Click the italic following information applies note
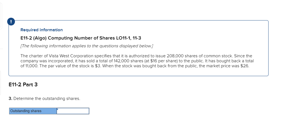Image resolution: width=281 pixels, height=129 pixels. (87, 46)
